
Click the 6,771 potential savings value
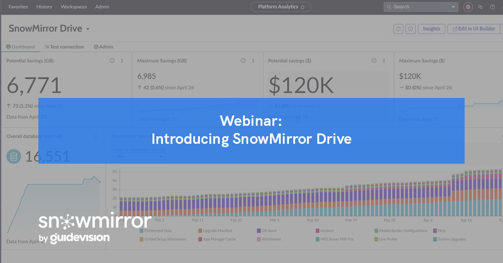pyautogui.click(x=34, y=86)
